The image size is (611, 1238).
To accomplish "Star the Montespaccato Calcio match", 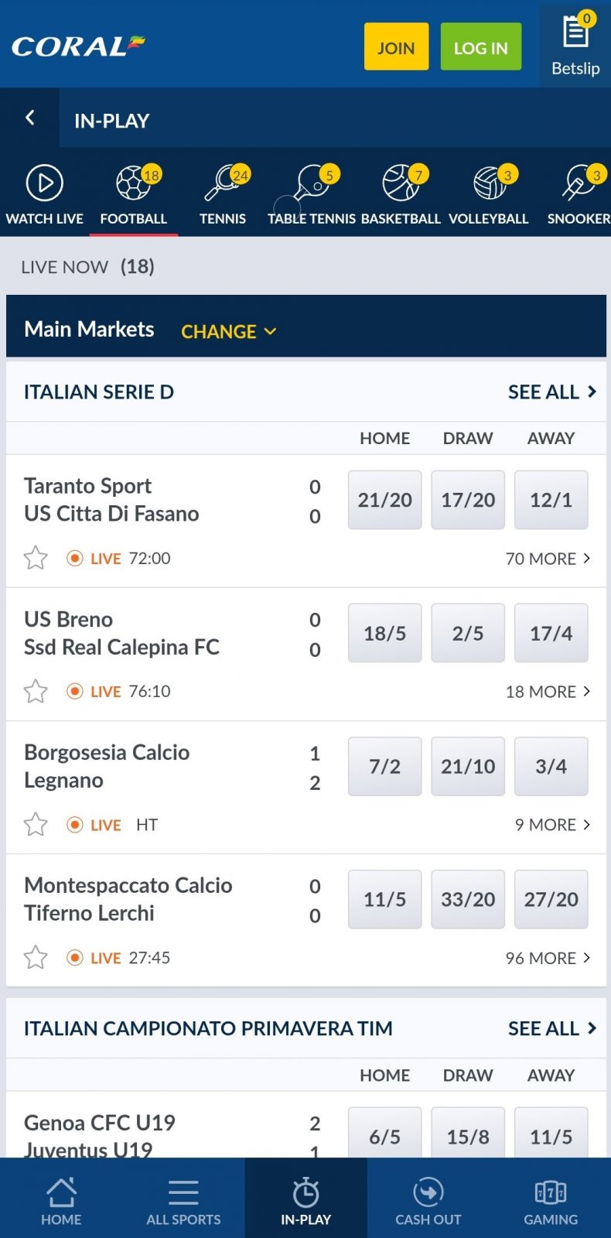I will (36, 957).
